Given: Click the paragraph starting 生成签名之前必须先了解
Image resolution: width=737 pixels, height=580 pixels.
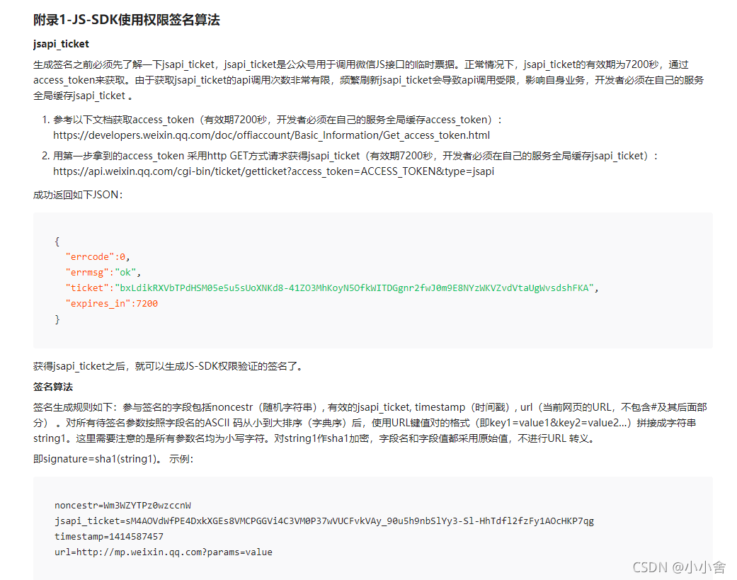Looking at the screenshot, I should (368, 80).
